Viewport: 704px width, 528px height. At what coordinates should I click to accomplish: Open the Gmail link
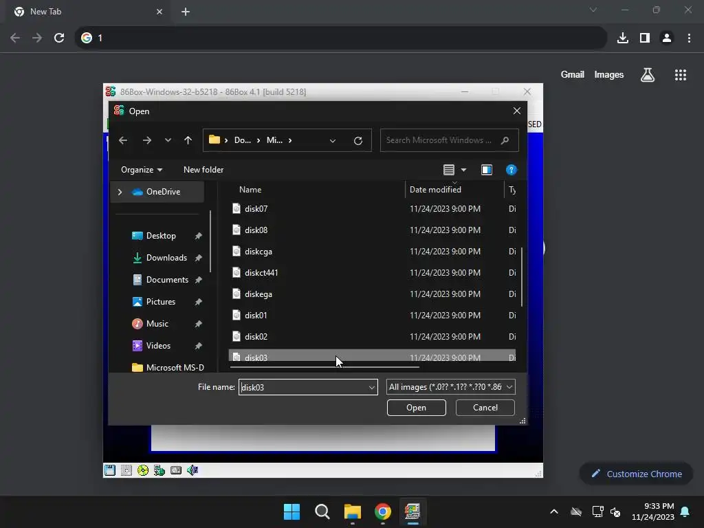(x=573, y=74)
